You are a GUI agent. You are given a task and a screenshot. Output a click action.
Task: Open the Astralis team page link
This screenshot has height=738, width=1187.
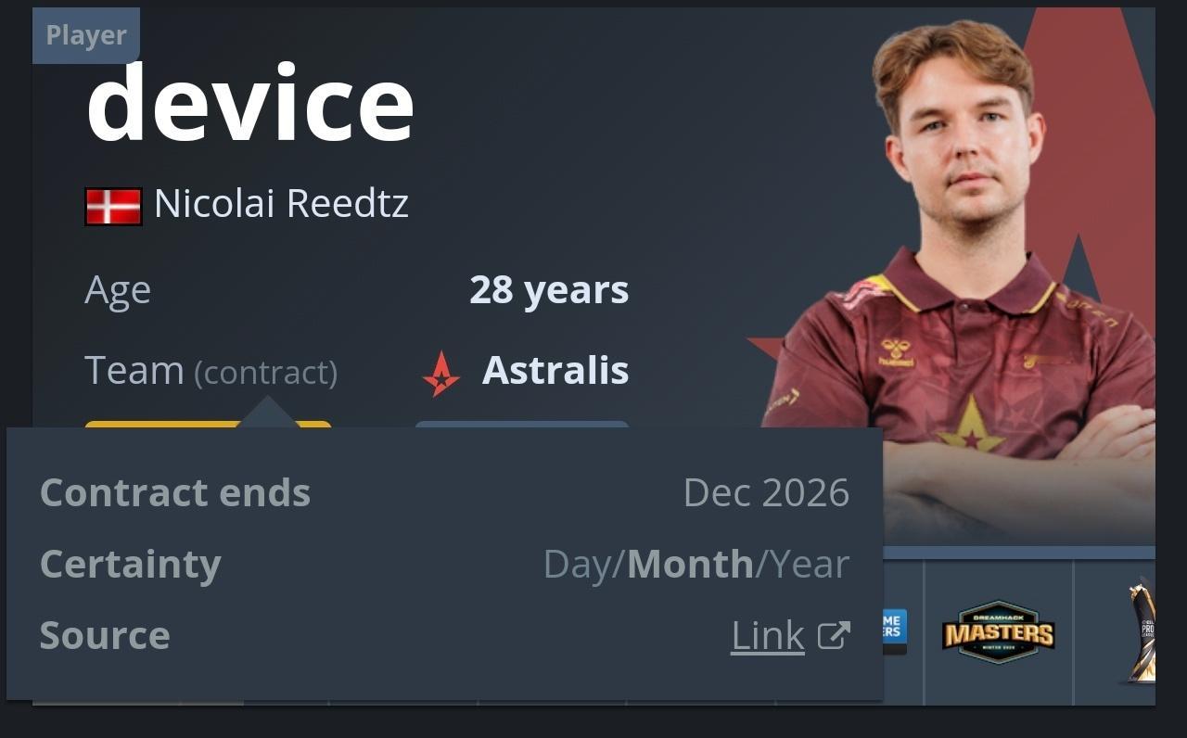(x=555, y=371)
